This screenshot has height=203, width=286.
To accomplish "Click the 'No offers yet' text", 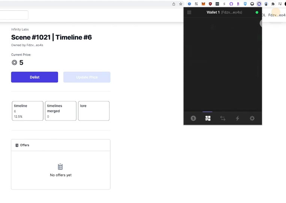I will [61, 175].
